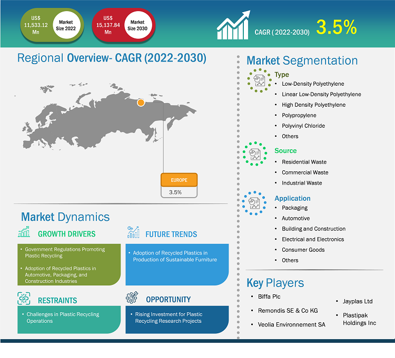Viewport: 395px width, 358px height.
Task: Click the Type segmentation circular icon
Action: tap(259, 80)
